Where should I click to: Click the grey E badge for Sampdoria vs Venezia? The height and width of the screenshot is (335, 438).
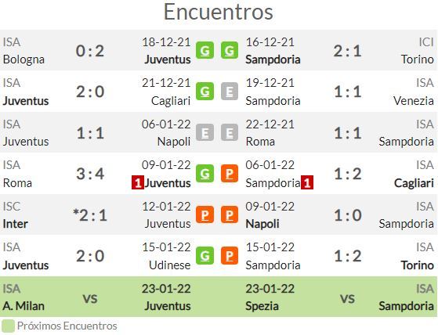(230, 92)
